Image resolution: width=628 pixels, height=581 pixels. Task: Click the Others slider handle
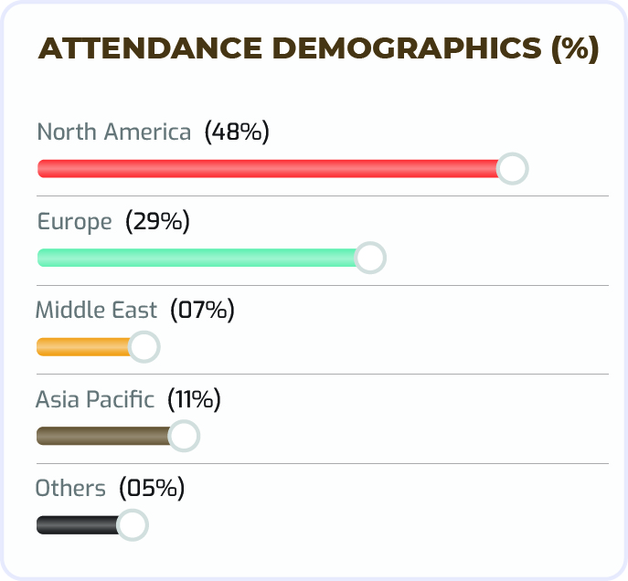click(x=132, y=525)
